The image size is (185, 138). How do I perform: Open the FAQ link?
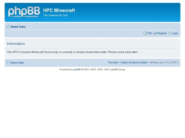coord(150,33)
